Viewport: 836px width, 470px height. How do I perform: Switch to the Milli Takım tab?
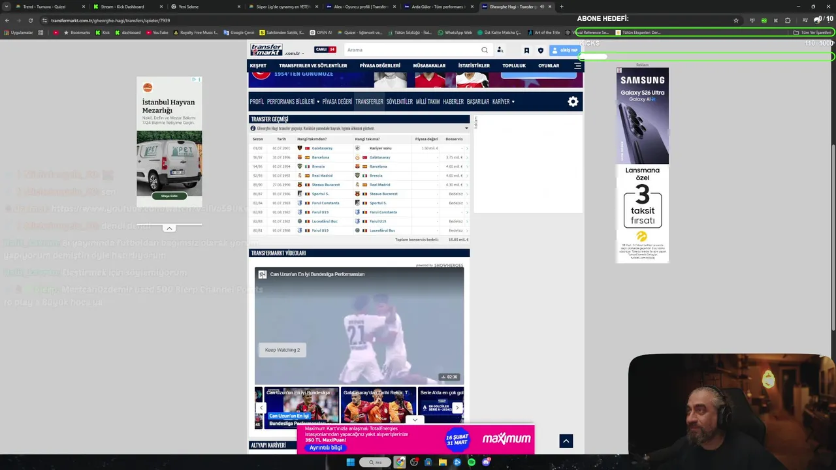(428, 102)
